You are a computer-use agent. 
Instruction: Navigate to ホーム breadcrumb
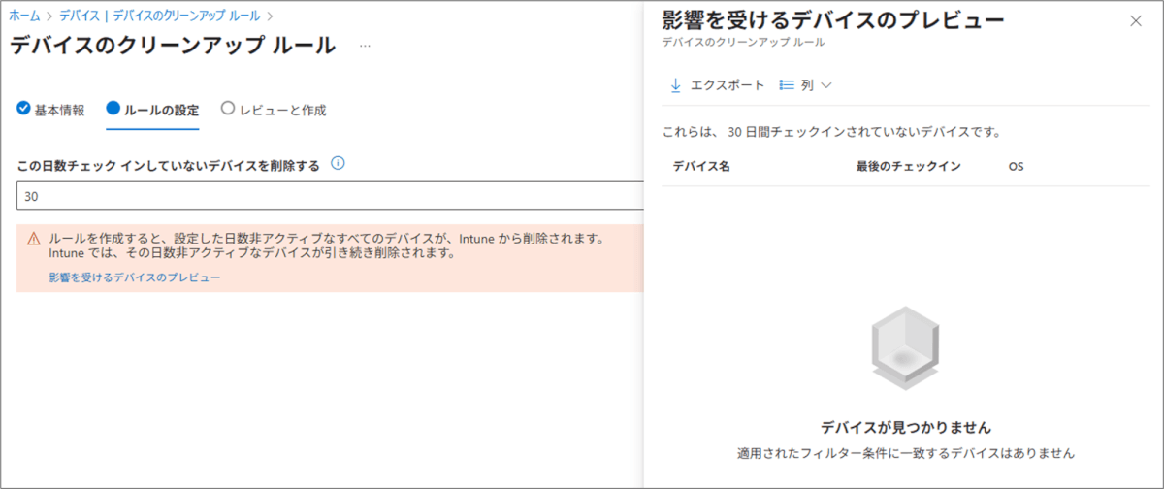pos(25,16)
